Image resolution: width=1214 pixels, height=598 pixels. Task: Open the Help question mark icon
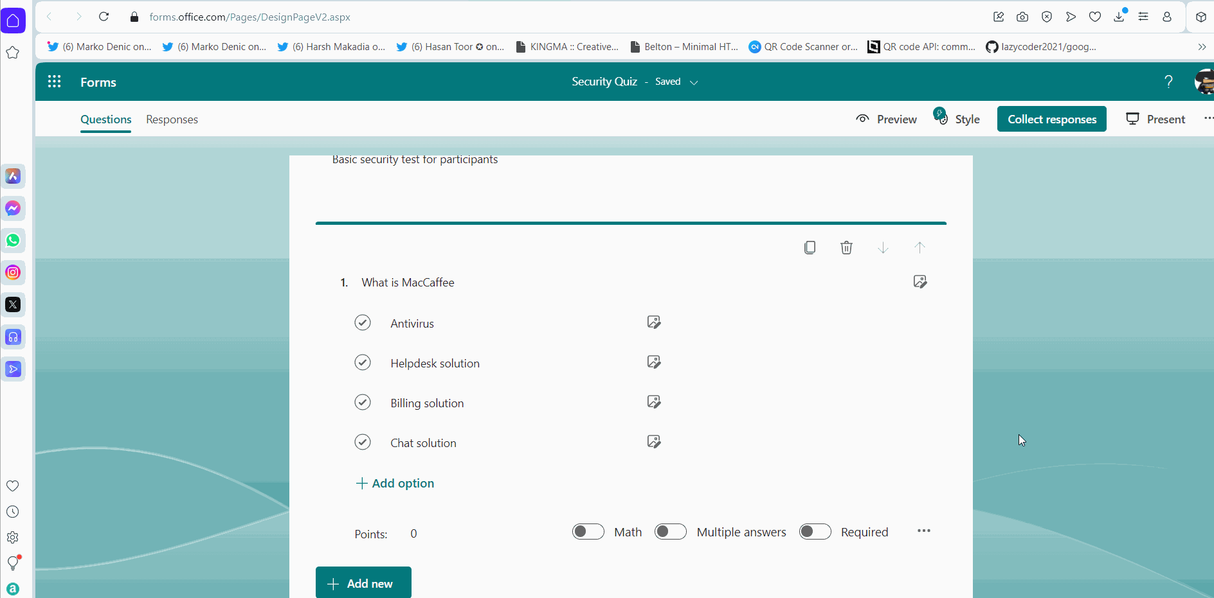(x=1168, y=82)
